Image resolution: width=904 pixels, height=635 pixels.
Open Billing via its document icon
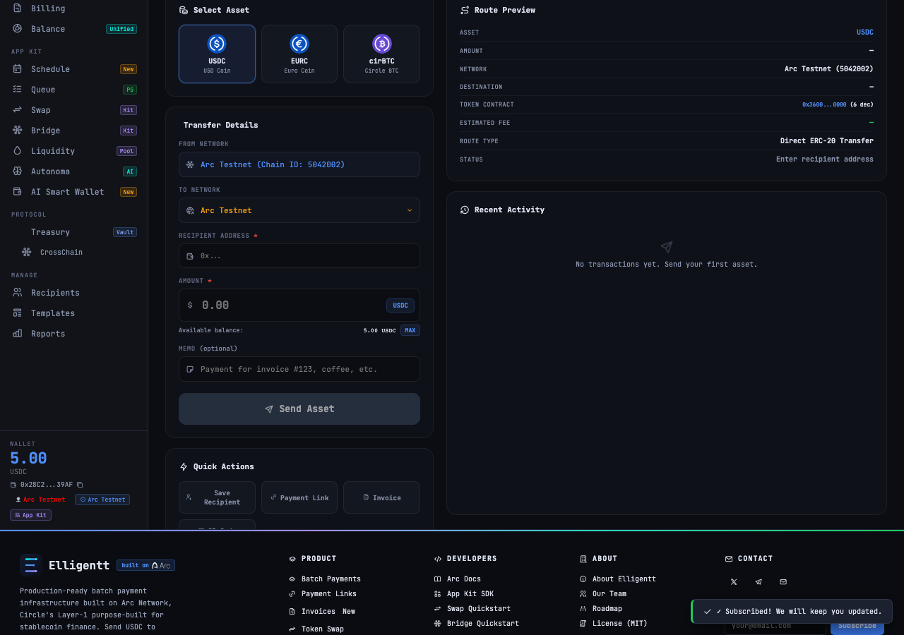pos(17,8)
